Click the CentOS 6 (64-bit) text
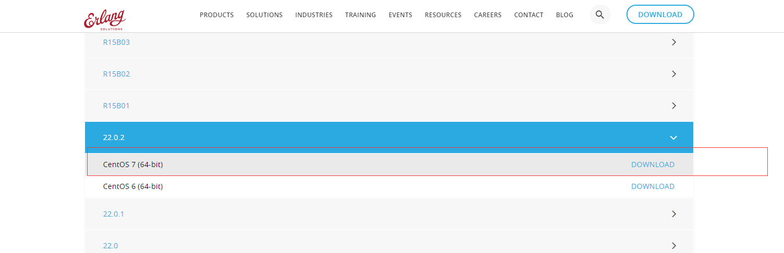The height and width of the screenshot is (253, 784). [133, 186]
